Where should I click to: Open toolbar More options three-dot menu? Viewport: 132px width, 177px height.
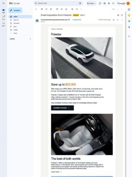81,9
